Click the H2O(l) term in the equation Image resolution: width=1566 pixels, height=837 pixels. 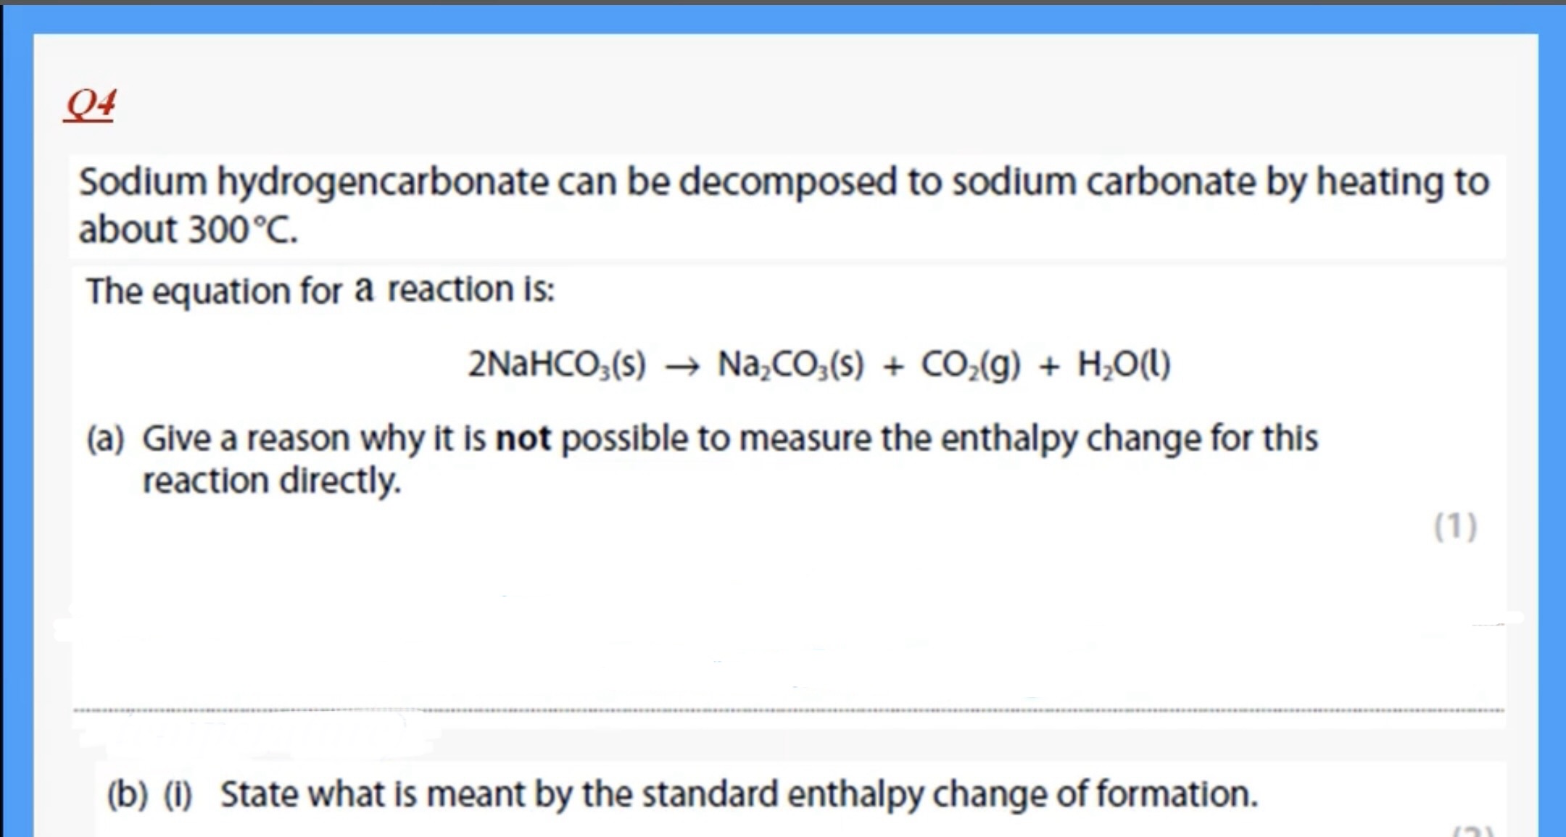tap(1124, 364)
